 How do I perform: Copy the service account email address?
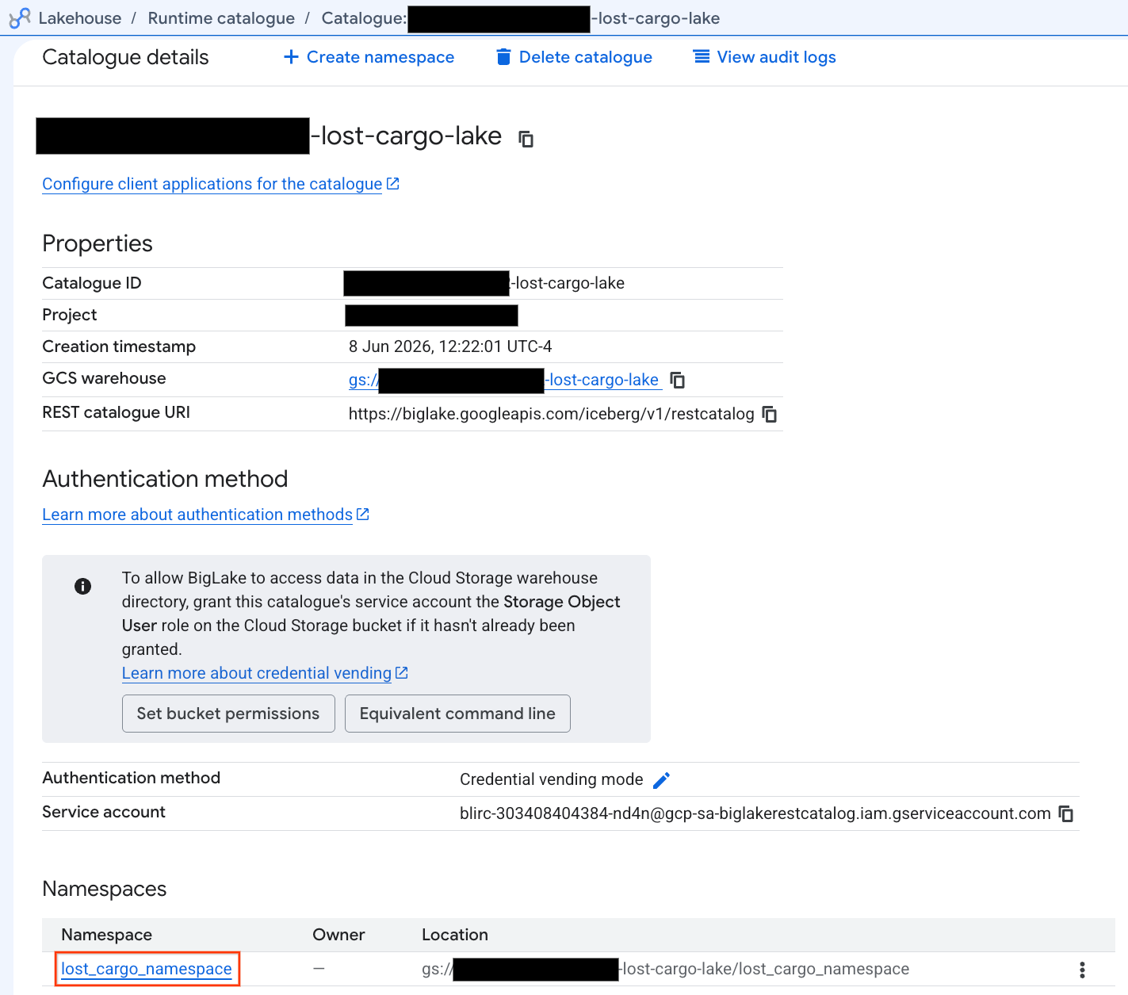[1066, 813]
